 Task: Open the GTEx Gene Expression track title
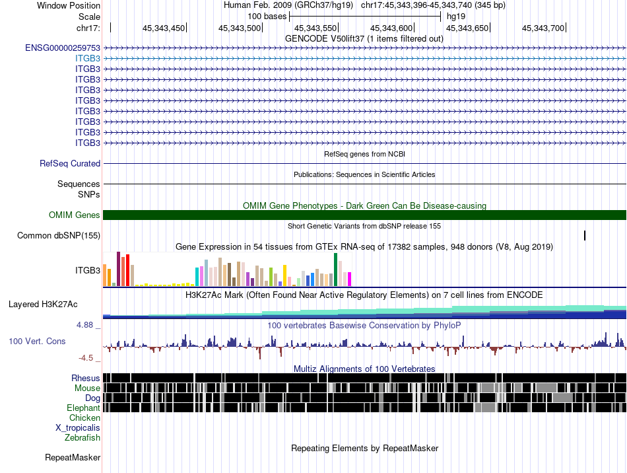point(364,247)
